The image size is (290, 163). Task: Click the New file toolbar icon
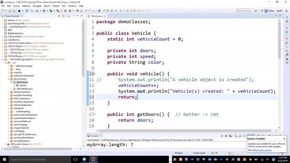(x=3, y=11)
